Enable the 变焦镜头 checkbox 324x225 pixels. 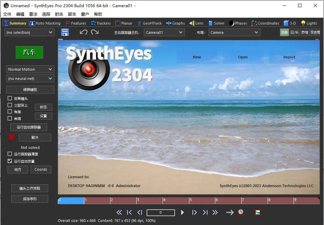pos(10,98)
